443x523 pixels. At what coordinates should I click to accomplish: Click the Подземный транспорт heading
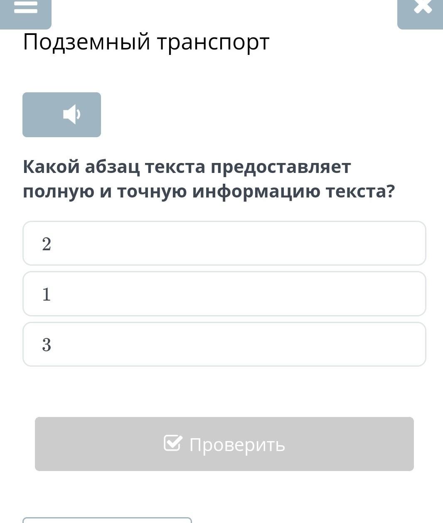coord(146,42)
